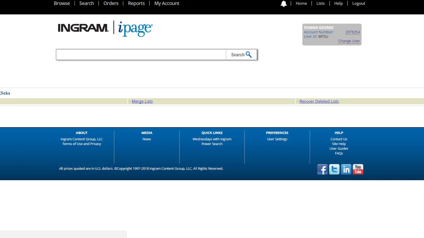Click the User ID: MTSU text

[x=316, y=36]
